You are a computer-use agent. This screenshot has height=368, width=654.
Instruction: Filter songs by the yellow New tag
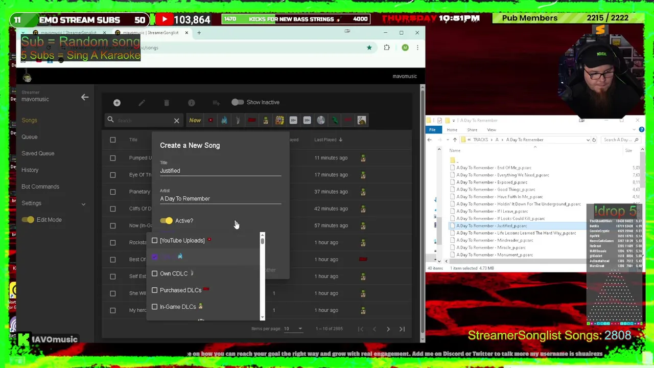(x=195, y=120)
